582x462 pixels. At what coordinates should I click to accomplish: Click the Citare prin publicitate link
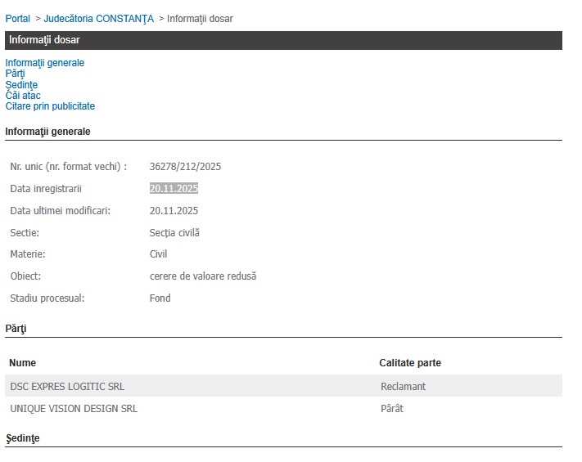click(50, 106)
